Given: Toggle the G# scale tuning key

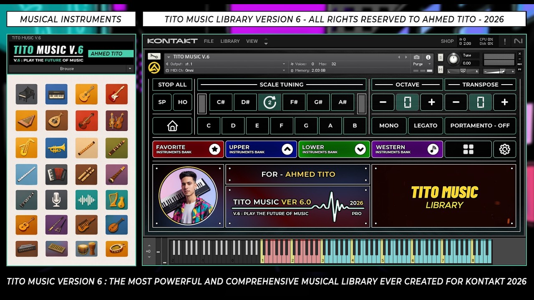Looking at the screenshot, I should tap(318, 102).
